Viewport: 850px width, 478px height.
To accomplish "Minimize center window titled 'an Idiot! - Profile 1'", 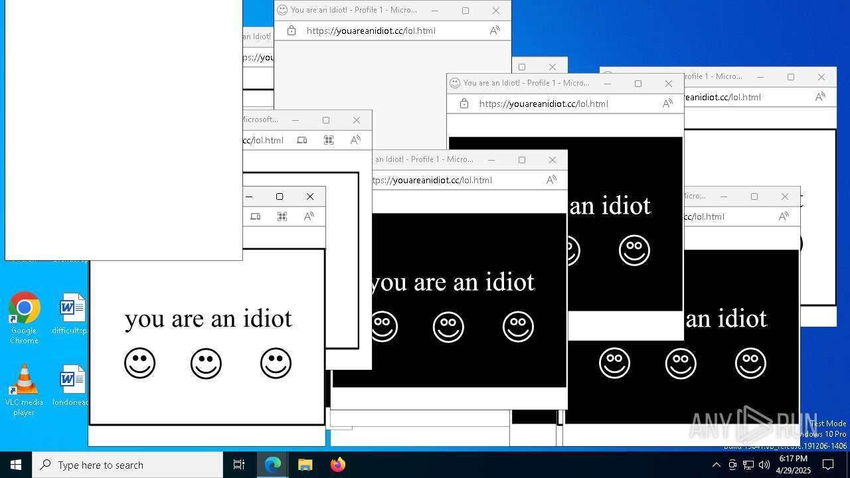I will point(491,160).
